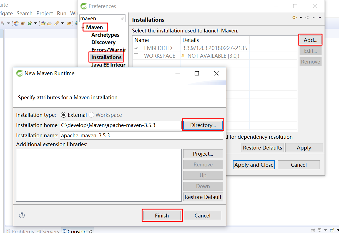The height and width of the screenshot is (233, 339).
Task: Click the Display Selected Console icon
Action: tap(320, 230)
